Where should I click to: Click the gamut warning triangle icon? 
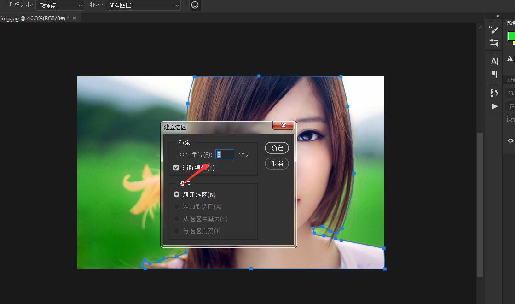click(510, 59)
